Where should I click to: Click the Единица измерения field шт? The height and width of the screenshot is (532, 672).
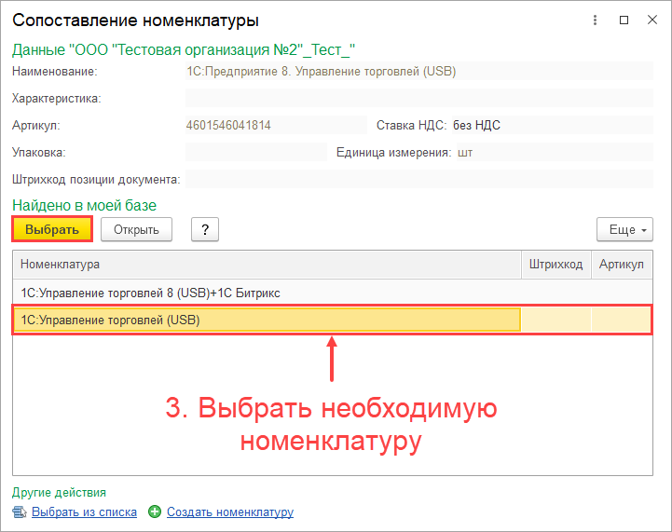[x=555, y=152]
